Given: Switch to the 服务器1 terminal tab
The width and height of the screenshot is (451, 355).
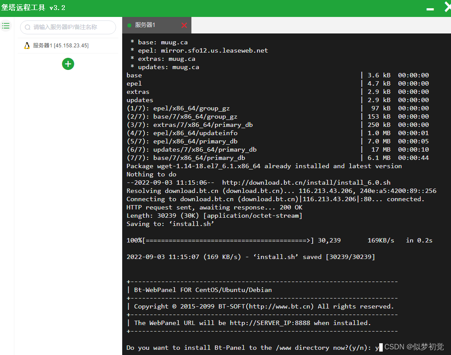Looking at the screenshot, I should coord(145,25).
